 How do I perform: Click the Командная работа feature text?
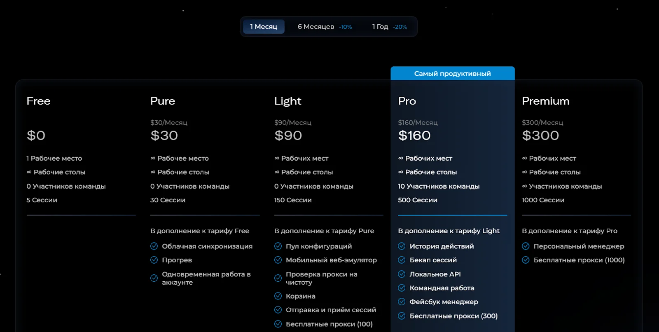(x=442, y=288)
